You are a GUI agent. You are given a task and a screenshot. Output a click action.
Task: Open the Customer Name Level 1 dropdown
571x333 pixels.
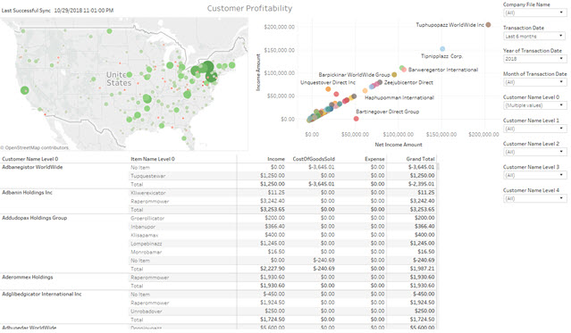(534, 129)
